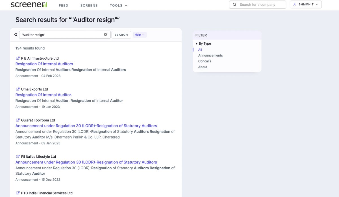Screen dimensions: 339x197
Task: Open external link icon for Gujarat Toolroom Ltd
Action: pyautogui.click(x=18, y=120)
